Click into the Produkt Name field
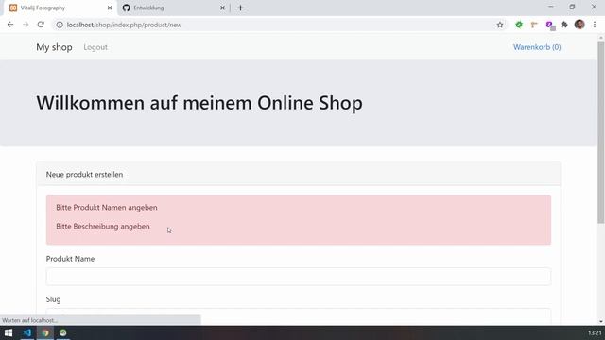Screen dimensions: 605x340 point(299,277)
